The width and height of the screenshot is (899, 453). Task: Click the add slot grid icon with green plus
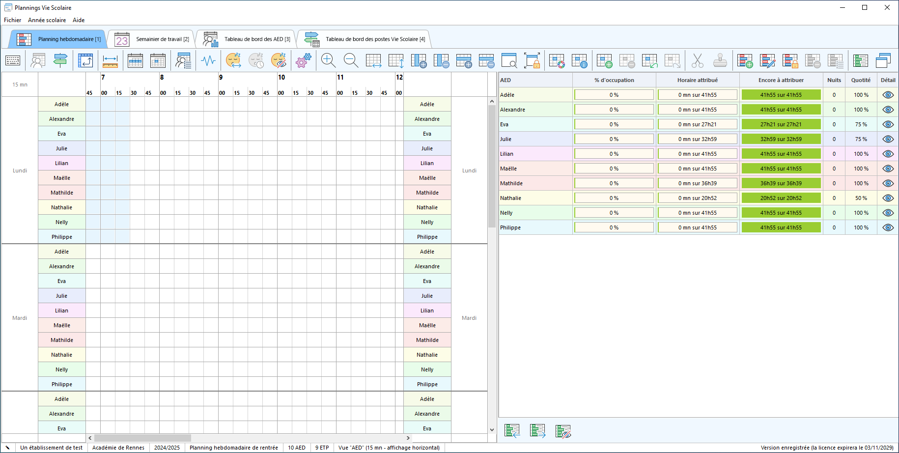[x=604, y=60]
